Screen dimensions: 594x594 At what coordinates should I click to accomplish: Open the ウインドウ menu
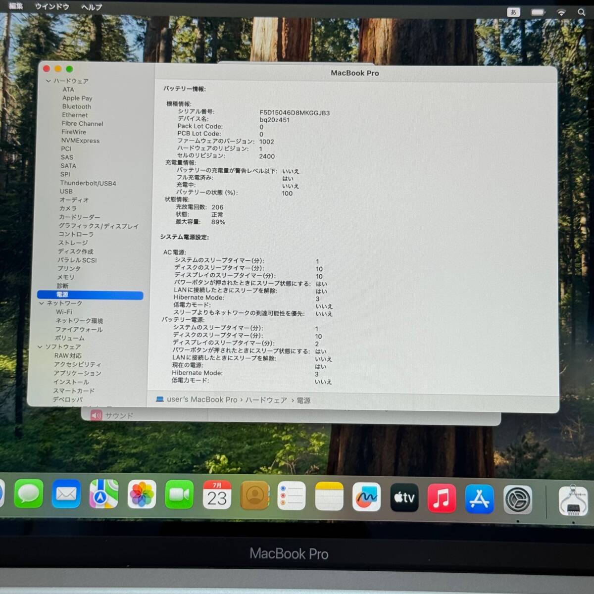pos(52,6)
